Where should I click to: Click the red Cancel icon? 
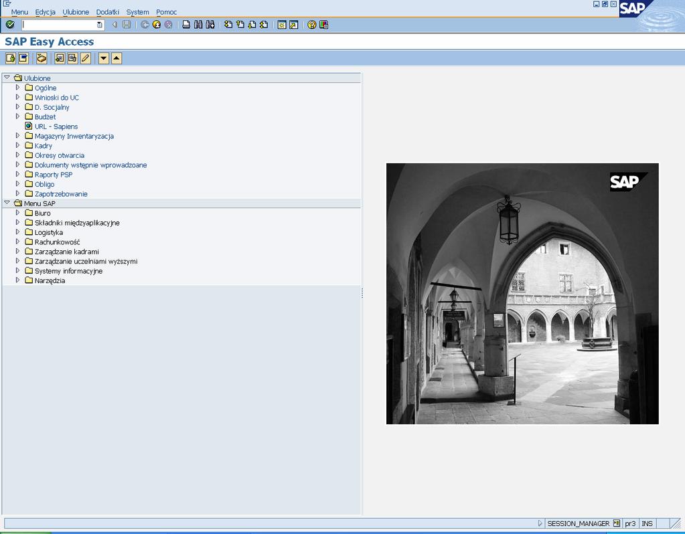click(x=168, y=25)
